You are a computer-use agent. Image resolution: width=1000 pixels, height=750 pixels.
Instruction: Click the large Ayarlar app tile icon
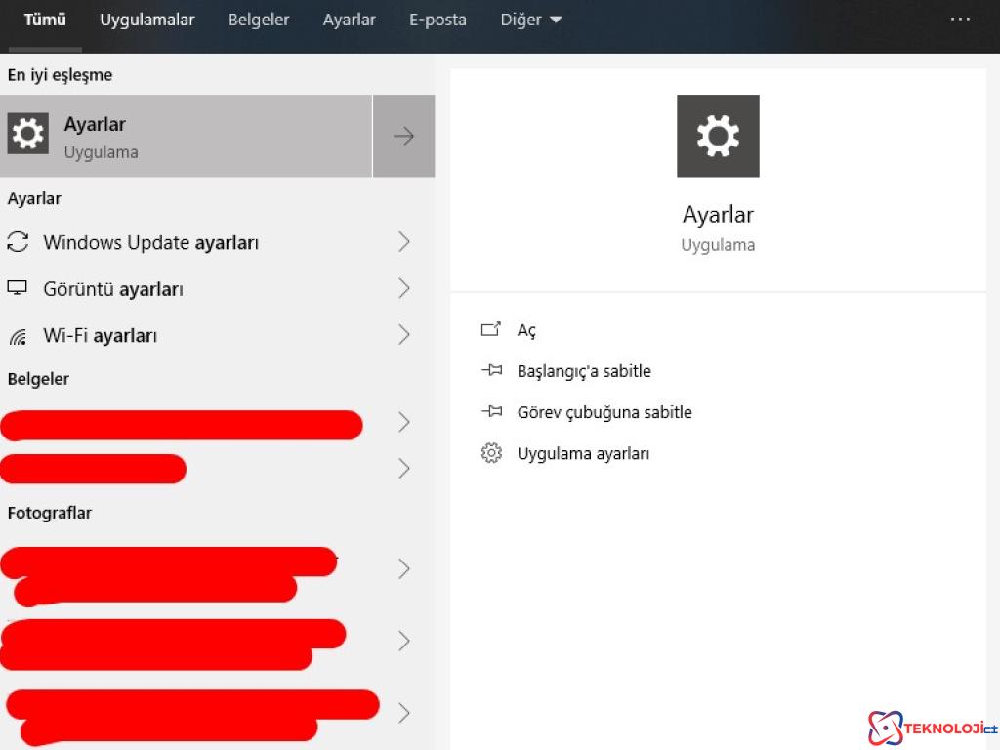(718, 136)
